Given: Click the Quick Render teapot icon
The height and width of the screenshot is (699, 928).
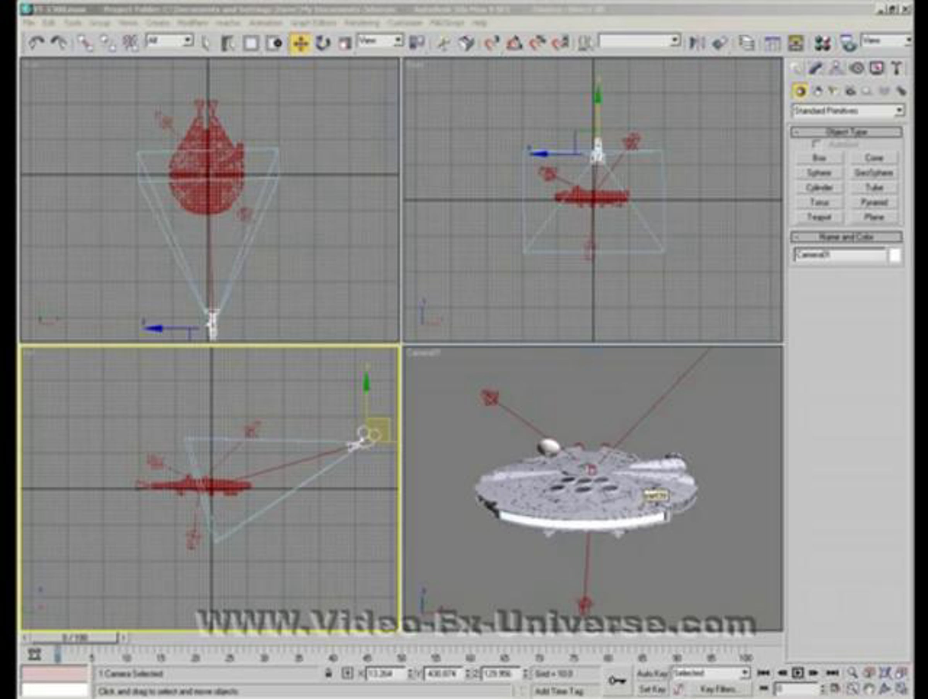Looking at the screenshot, I should pyautogui.click(x=849, y=43).
